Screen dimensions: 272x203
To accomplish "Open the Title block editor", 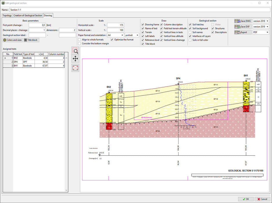I will click(31, 40).
